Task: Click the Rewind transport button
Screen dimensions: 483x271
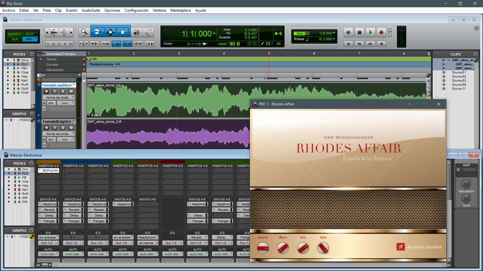Action: (359, 44)
